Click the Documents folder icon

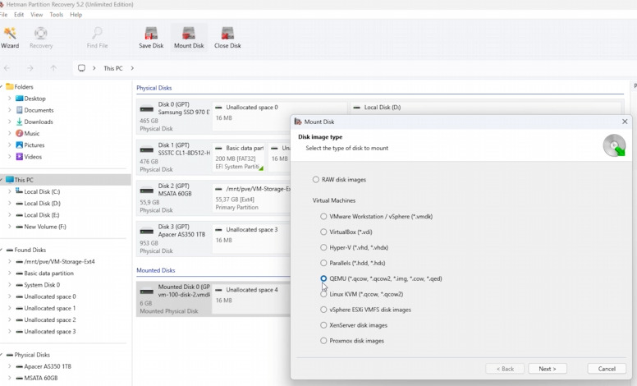tap(19, 110)
